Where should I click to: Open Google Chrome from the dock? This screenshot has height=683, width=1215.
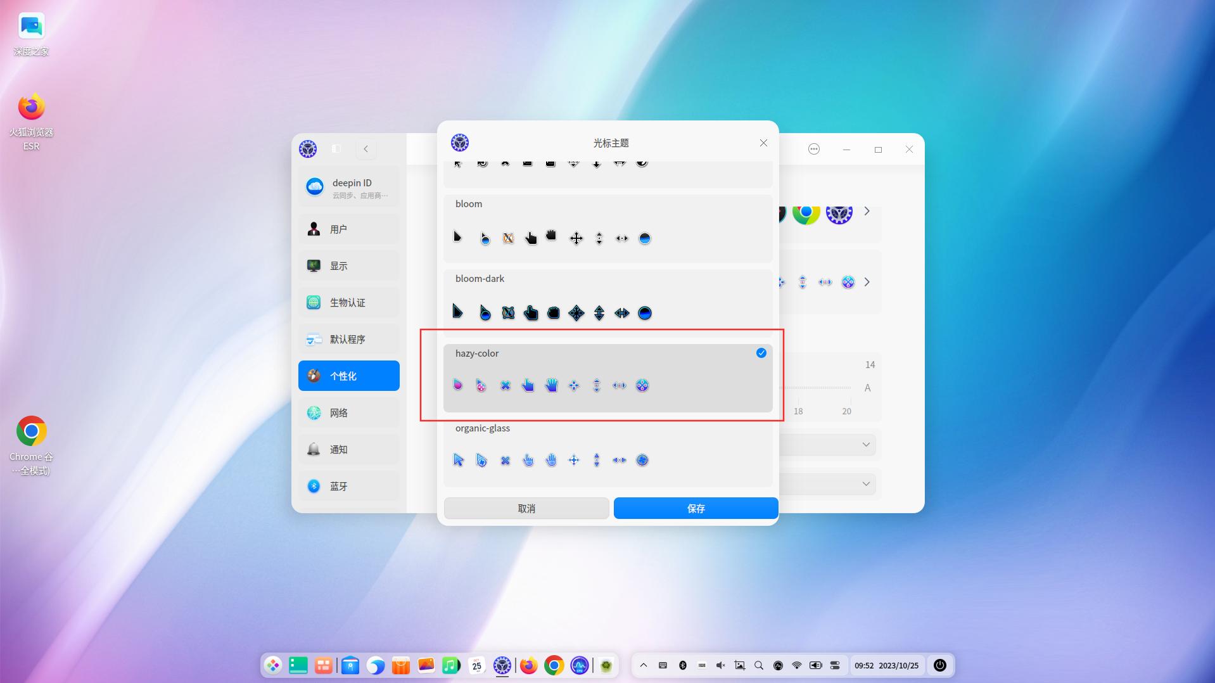pos(554,665)
